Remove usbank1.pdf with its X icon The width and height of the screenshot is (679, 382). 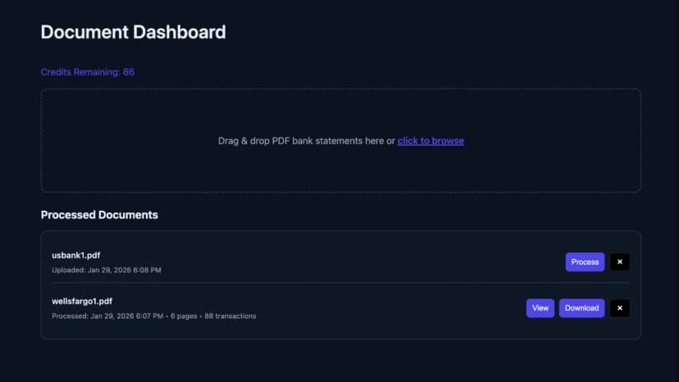[x=620, y=262]
